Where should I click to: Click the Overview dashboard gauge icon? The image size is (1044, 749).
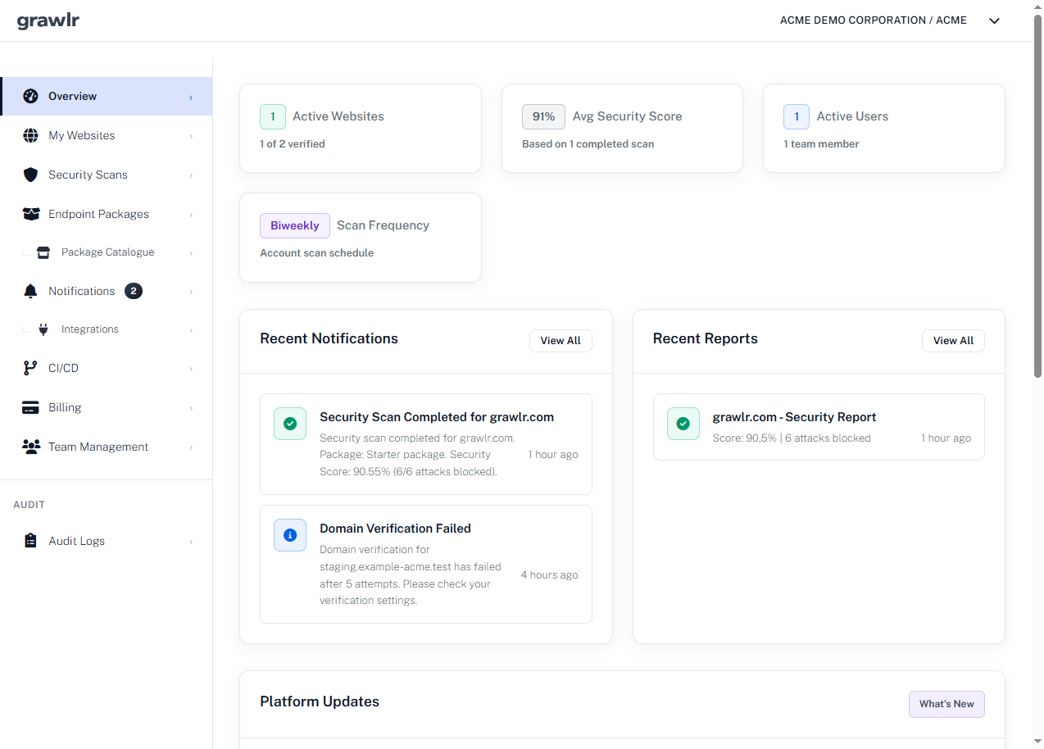point(31,96)
